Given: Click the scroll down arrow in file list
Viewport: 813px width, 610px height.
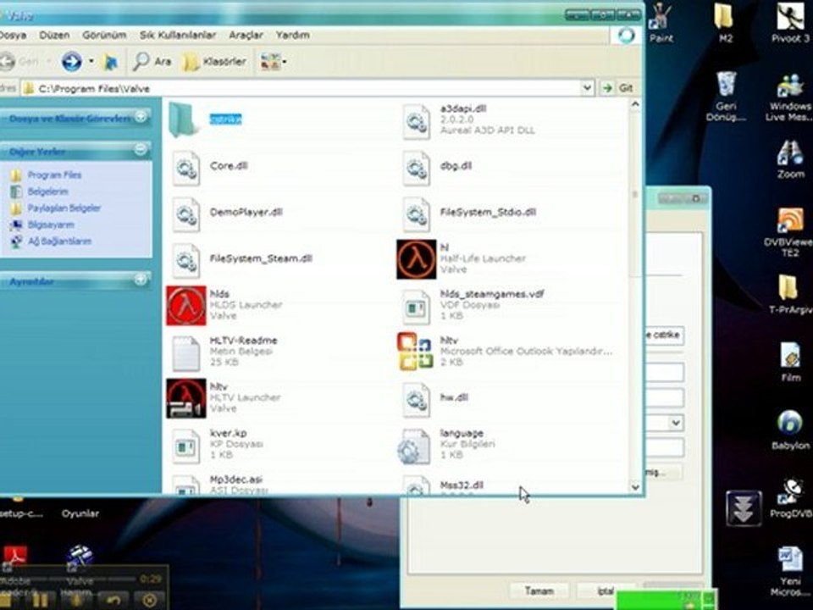Looking at the screenshot, I should [635, 486].
